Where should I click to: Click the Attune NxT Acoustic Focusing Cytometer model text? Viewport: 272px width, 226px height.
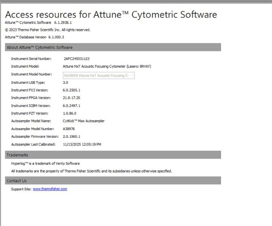pos(107,66)
